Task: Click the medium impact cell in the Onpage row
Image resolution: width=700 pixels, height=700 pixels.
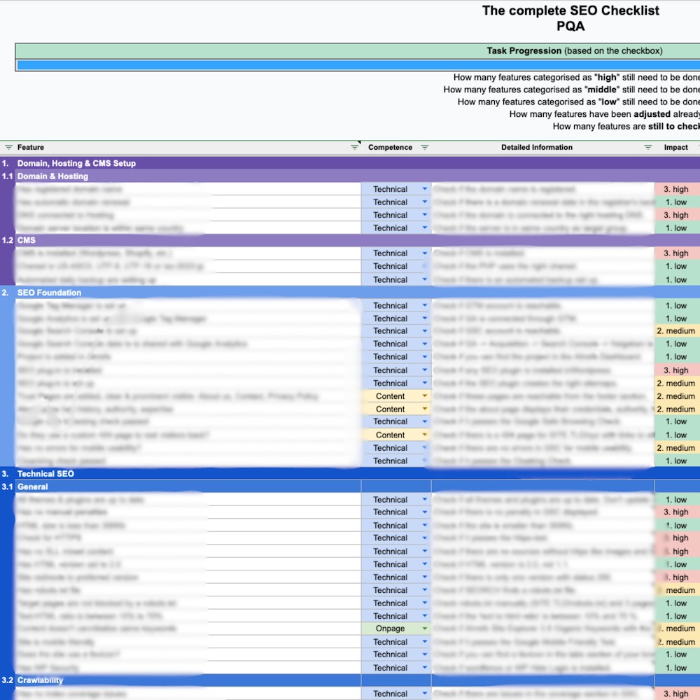Action: [x=677, y=629]
